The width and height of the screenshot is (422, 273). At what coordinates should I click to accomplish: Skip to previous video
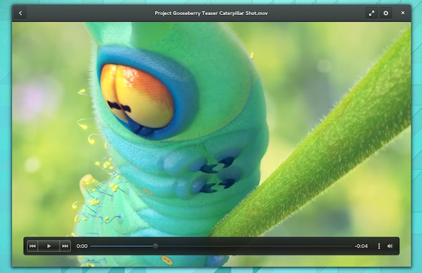coord(33,246)
